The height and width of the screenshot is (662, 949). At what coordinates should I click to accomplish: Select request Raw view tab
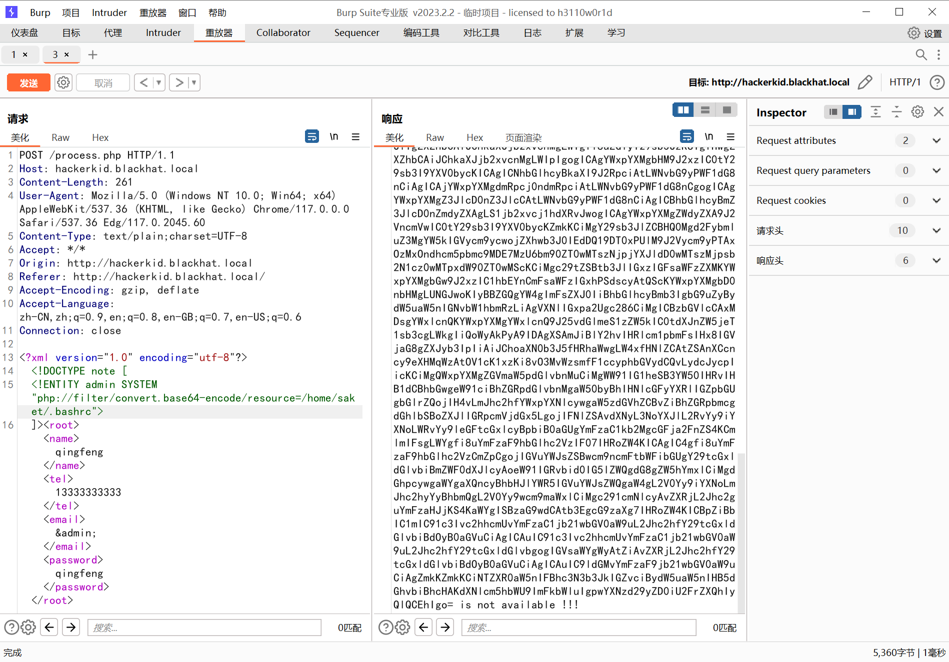[x=60, y=137]
